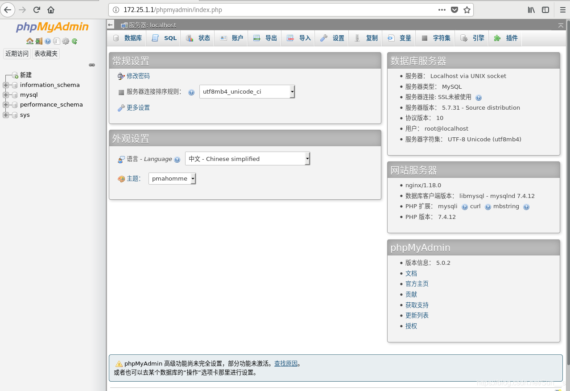The height and width of the screenshot is (391, 570).
Task: Click help icon after curl extension
Action: pos(488,207)
